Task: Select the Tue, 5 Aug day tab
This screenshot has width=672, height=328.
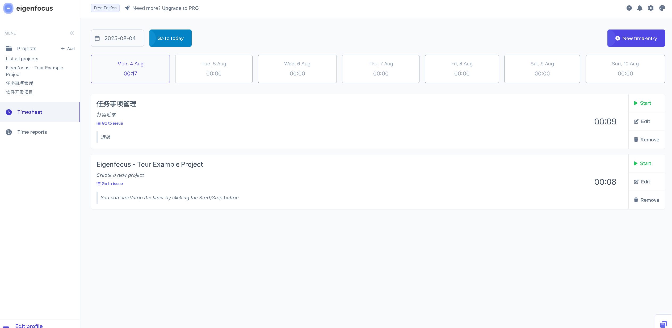Action: [214, 69]
